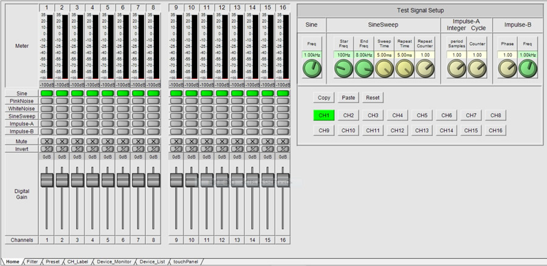The width and height of the screenshot is (547, 266).
Task: Mute channel 1
Action: coord(47,142)
